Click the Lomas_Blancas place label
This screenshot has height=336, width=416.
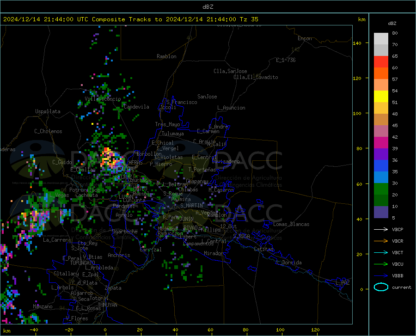click(291, 224)
